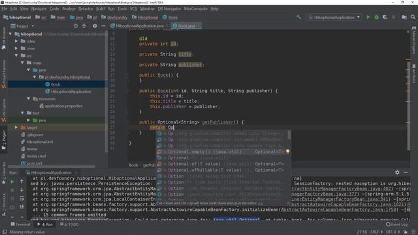Expand the .idea folder
Viewport: 418px width, 235px height.
click(16, 41)
